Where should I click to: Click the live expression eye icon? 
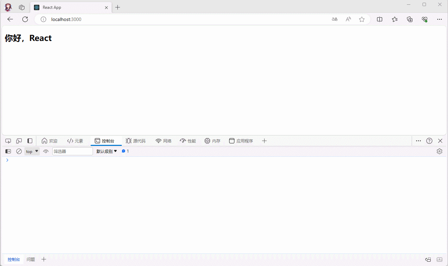click(x=46, y=151)
